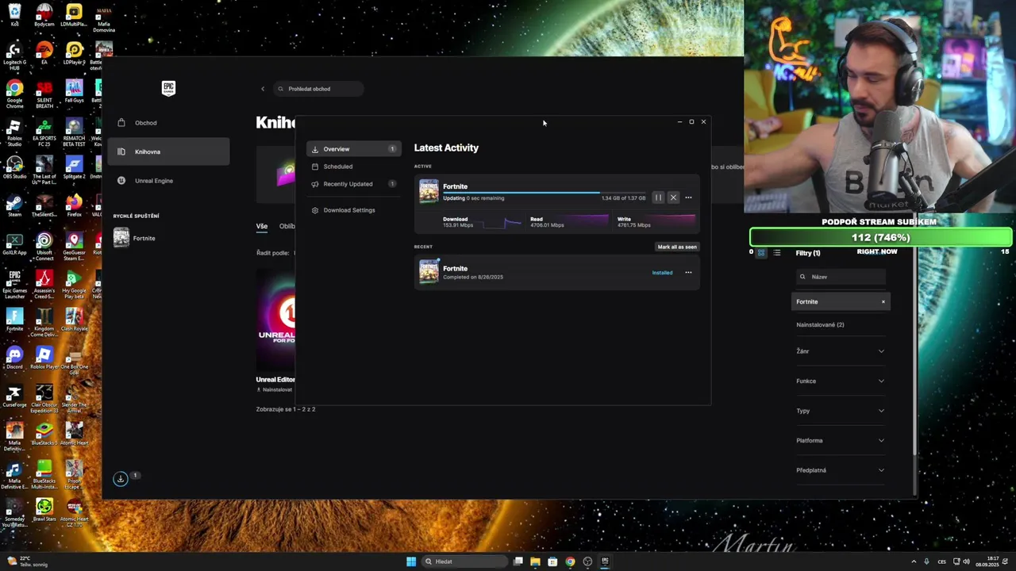
Task: Open the downloads indicator at sidebar bottom
Action: pos(121,478)
